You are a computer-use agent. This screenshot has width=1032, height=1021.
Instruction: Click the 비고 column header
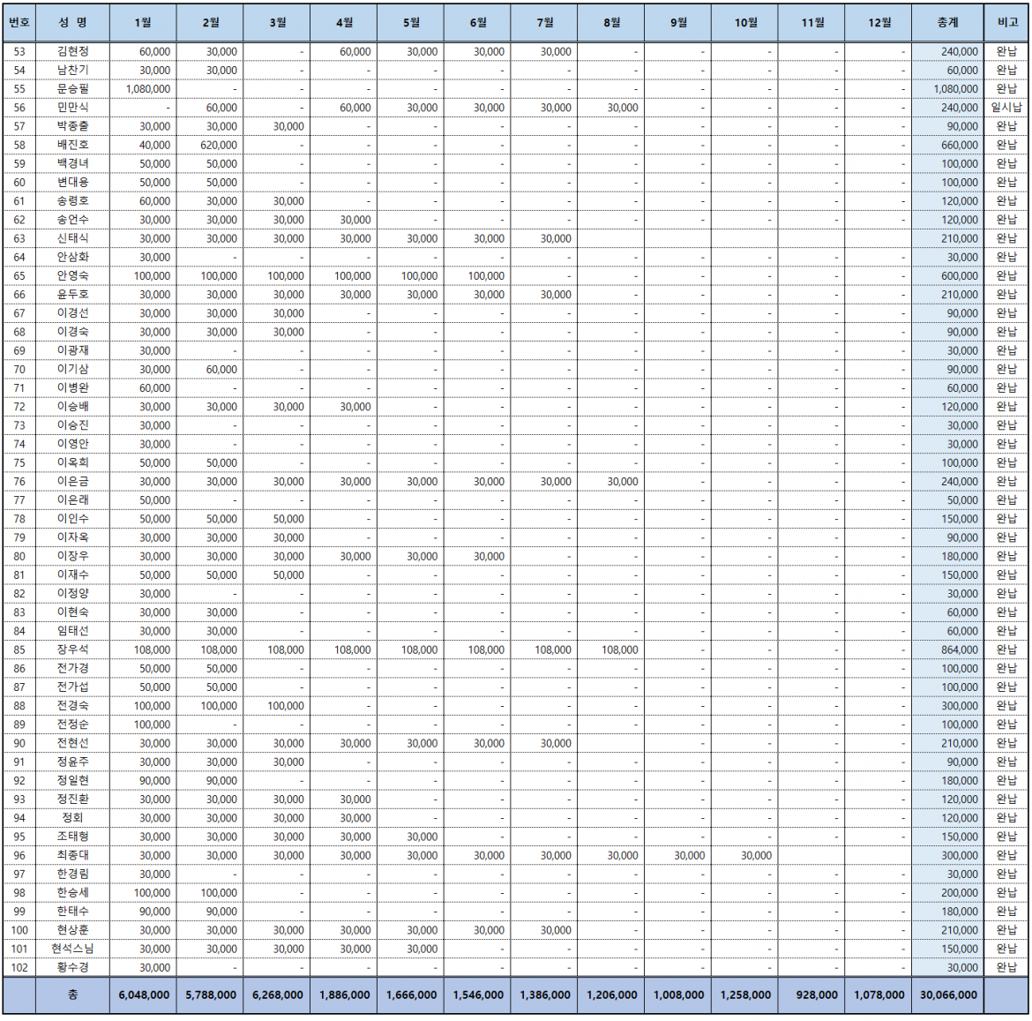[x=1007, y=22]
